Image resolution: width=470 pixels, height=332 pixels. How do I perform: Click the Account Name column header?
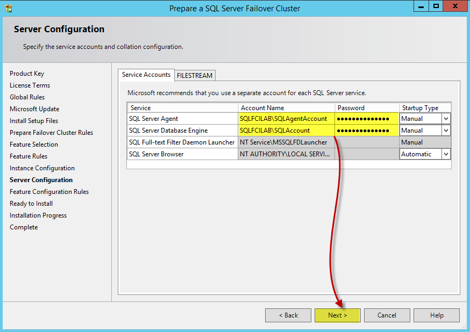coord(286,108)
